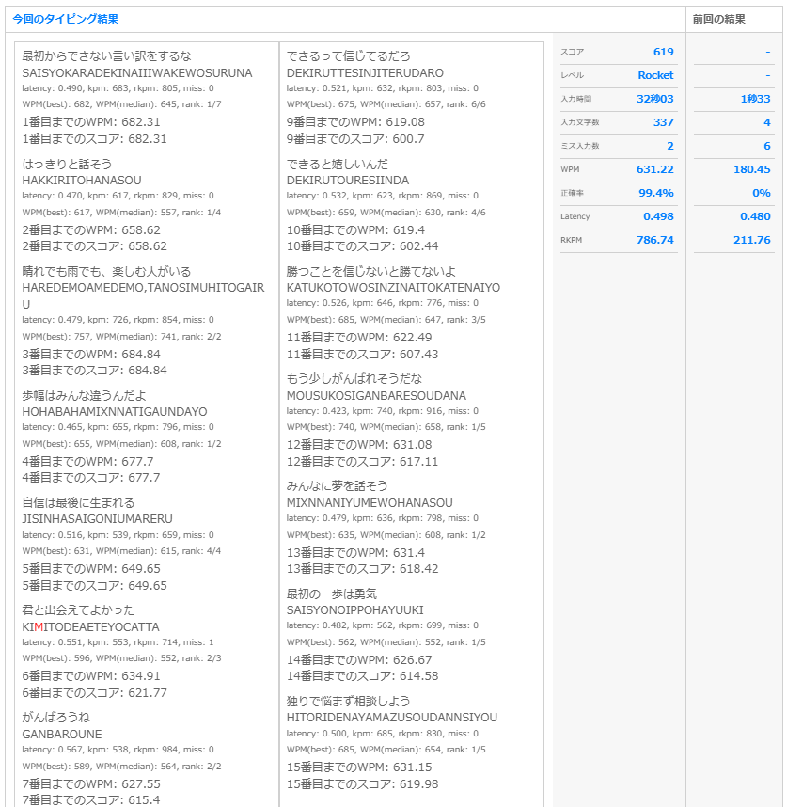Click the レベル label in stats panel
This screenshot has width=787, height=807.
pos(572,75)
